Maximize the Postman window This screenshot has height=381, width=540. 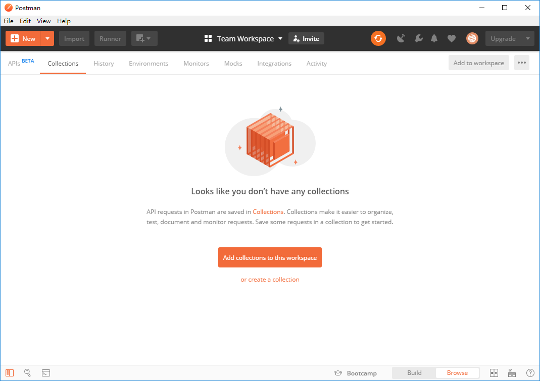505,8
